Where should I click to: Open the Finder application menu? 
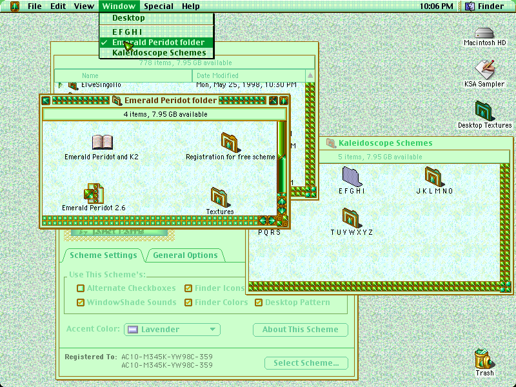(486, 6)
